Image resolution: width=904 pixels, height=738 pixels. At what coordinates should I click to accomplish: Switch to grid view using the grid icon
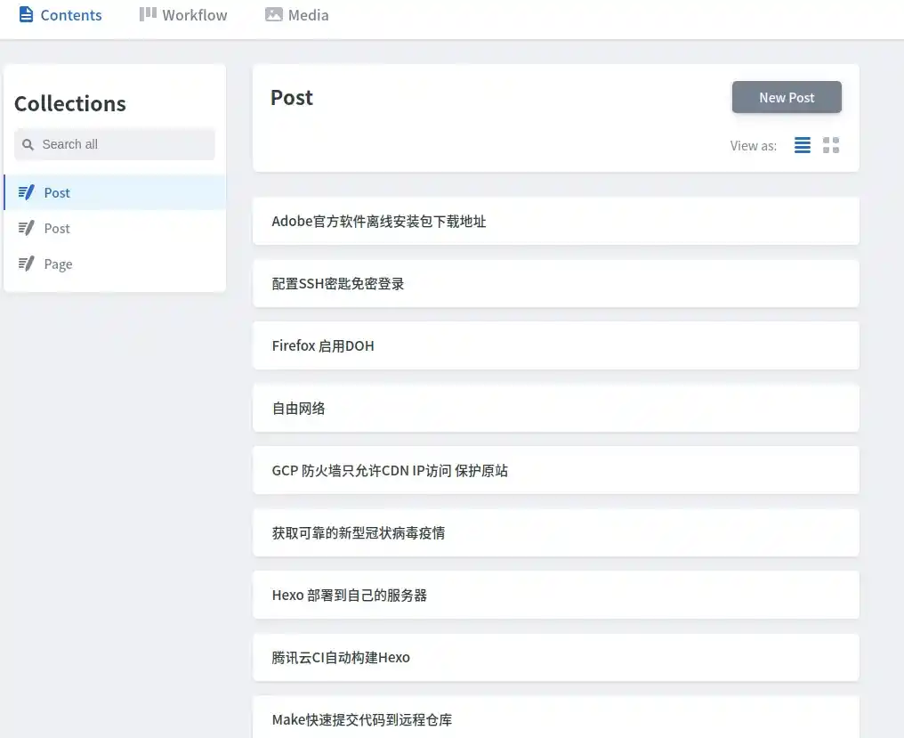click(x=831, y=144)
